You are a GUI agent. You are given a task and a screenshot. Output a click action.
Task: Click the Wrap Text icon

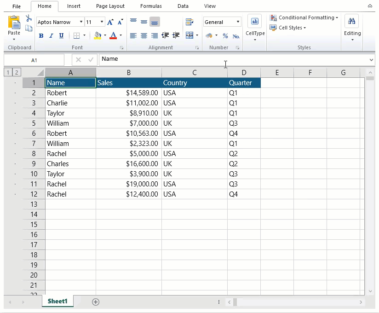pos(189,22)
